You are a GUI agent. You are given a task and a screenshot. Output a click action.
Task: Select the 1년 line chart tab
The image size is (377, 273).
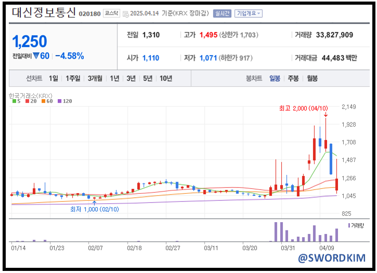[115, 78]
